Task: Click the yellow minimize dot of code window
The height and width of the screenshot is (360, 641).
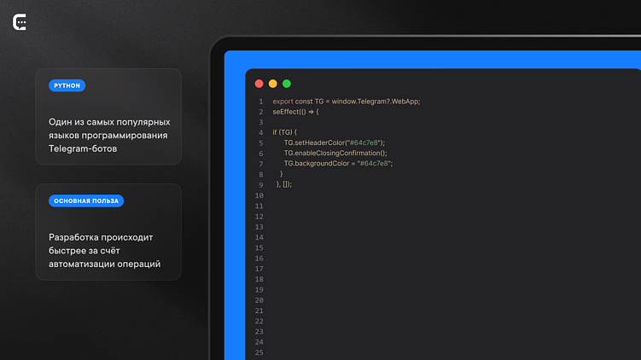Action: 273,84
